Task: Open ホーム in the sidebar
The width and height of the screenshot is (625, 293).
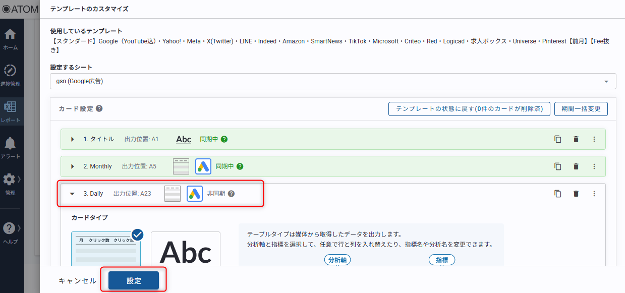Action: (10, 38)
